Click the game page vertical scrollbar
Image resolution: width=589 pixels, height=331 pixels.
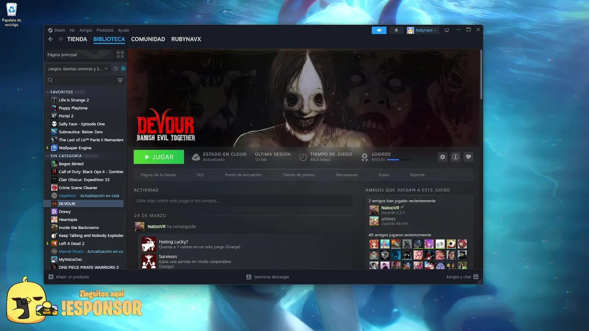pos(481,74)
